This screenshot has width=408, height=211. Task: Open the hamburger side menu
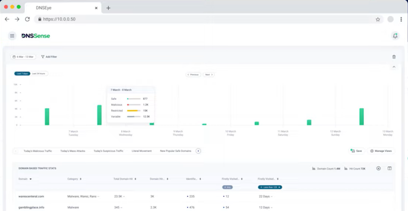pos(12,36)
